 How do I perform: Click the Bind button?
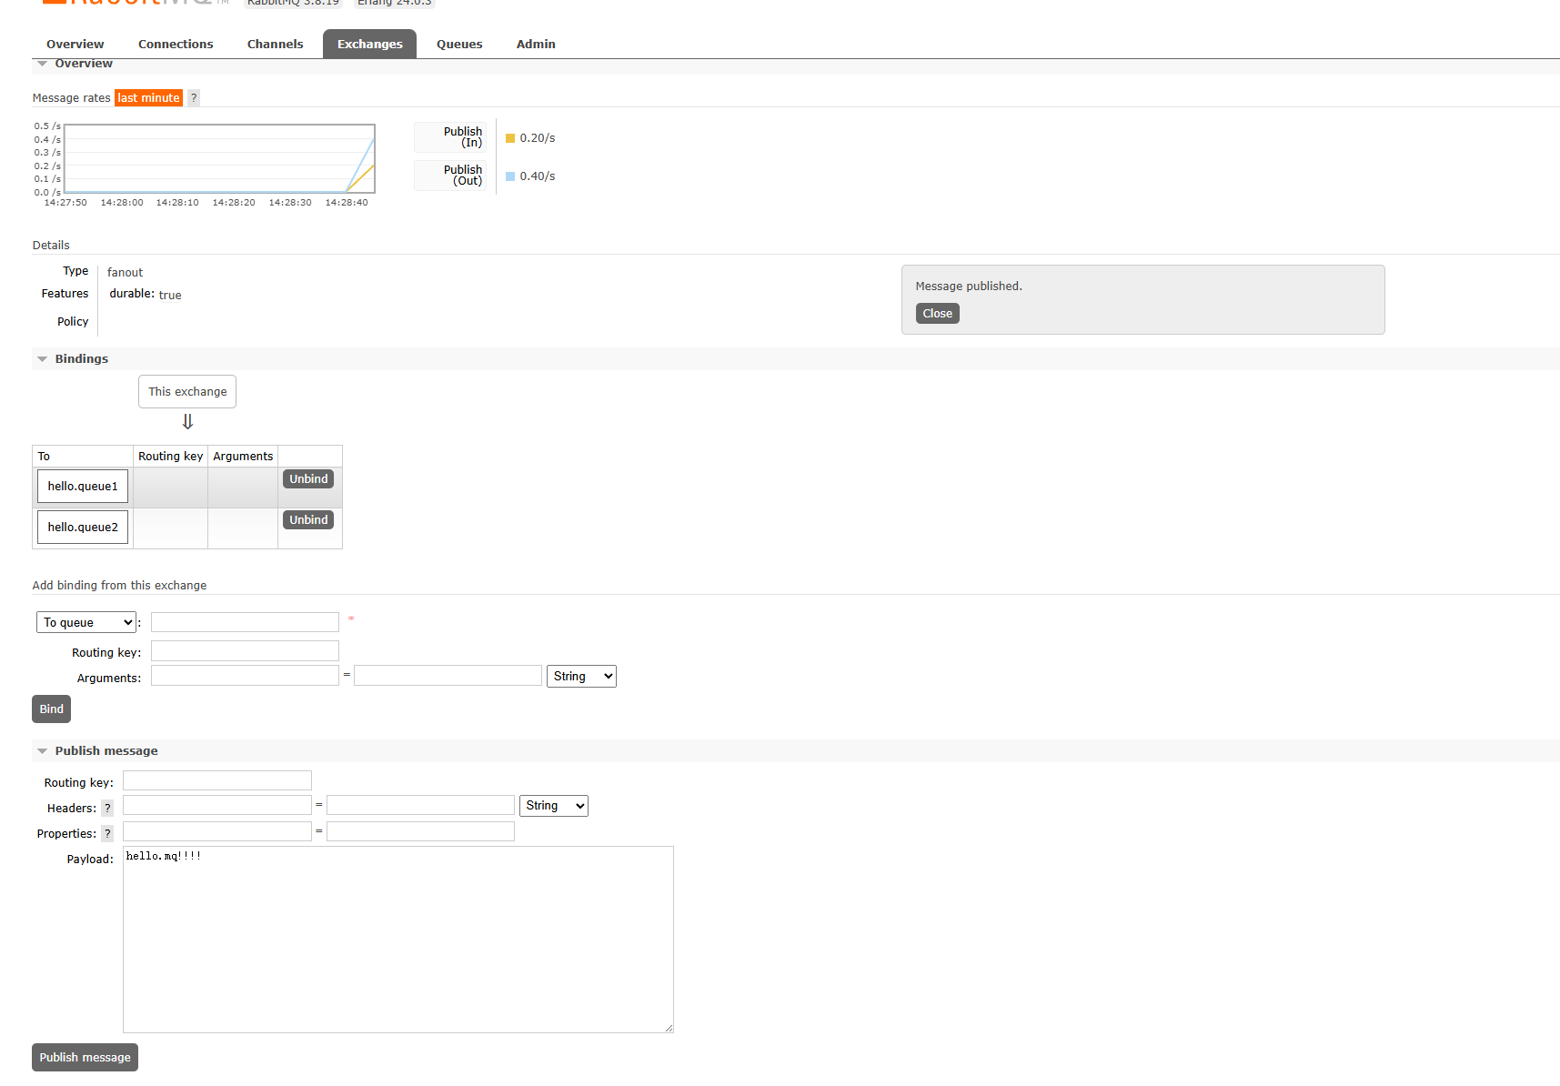(51, 709)
